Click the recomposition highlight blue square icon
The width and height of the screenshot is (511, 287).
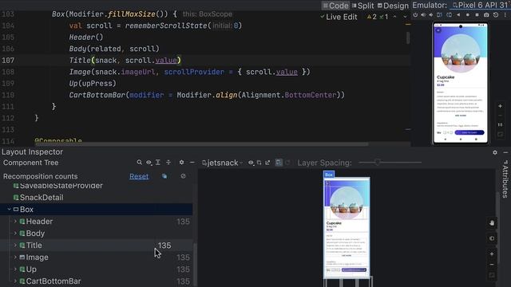click(164, 176)
